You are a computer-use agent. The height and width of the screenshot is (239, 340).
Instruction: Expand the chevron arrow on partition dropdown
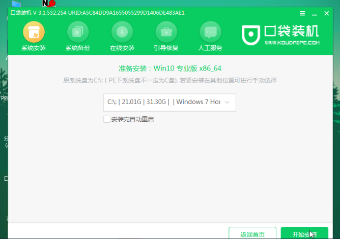coord(227,102)
